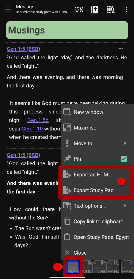Image resolution: width=134 pixels, height=279 pixels.
Task: Open the Bible chooser icon
Action: click(95, 10)
